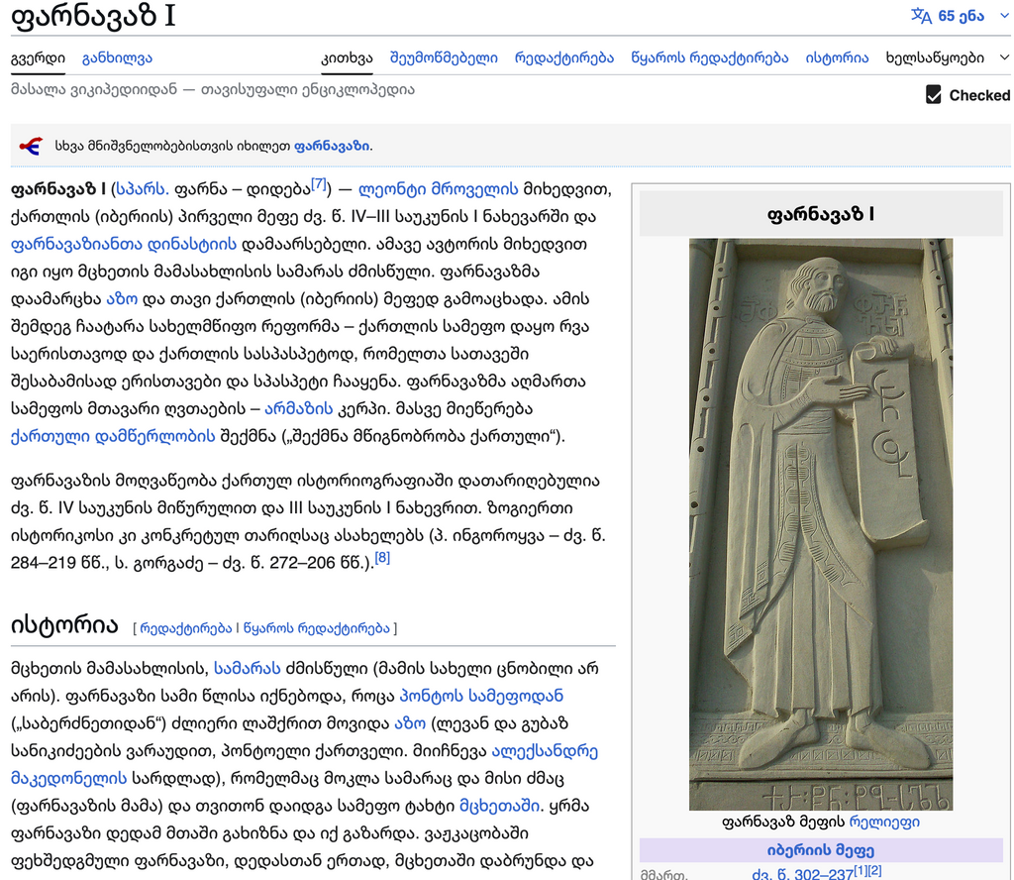Viewport: 1014px width, 880px height.
Task: Open the ფარნავაზიანთა დინასტიის link
Action: [124, 245]
